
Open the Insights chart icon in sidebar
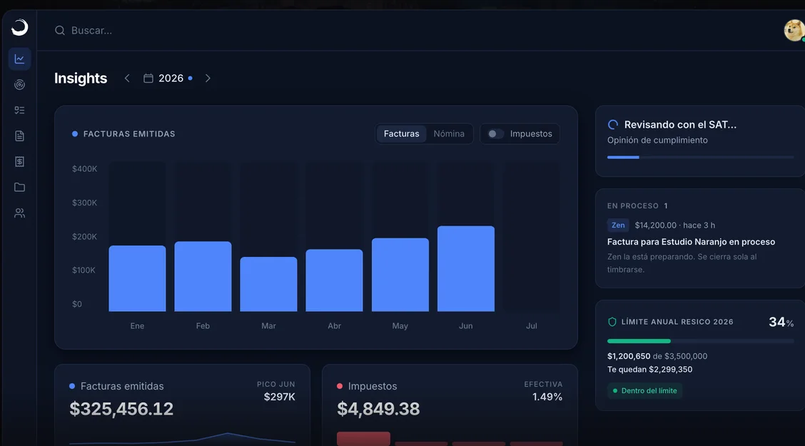[19, 59]
